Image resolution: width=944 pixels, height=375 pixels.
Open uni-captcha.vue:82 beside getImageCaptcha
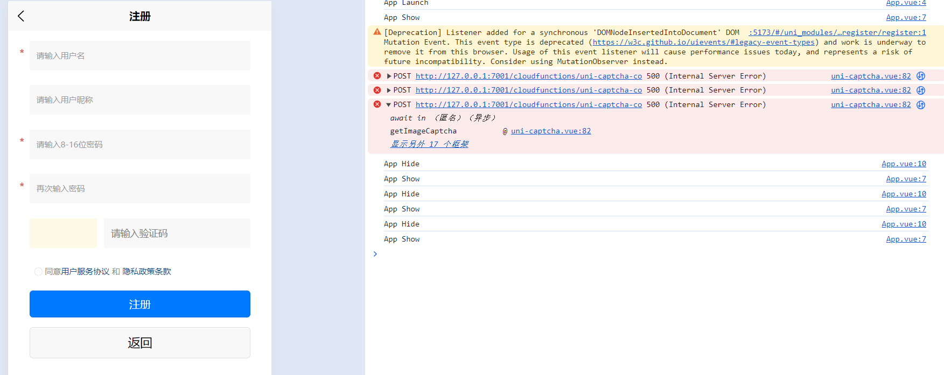click(x=551, y=131)
